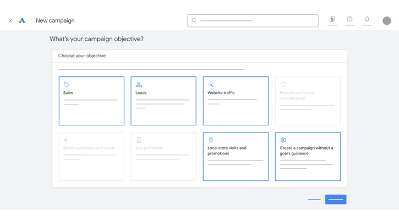Click the search magnifier icon
This screenshot has height=221, width=399.
pos(194,21)
